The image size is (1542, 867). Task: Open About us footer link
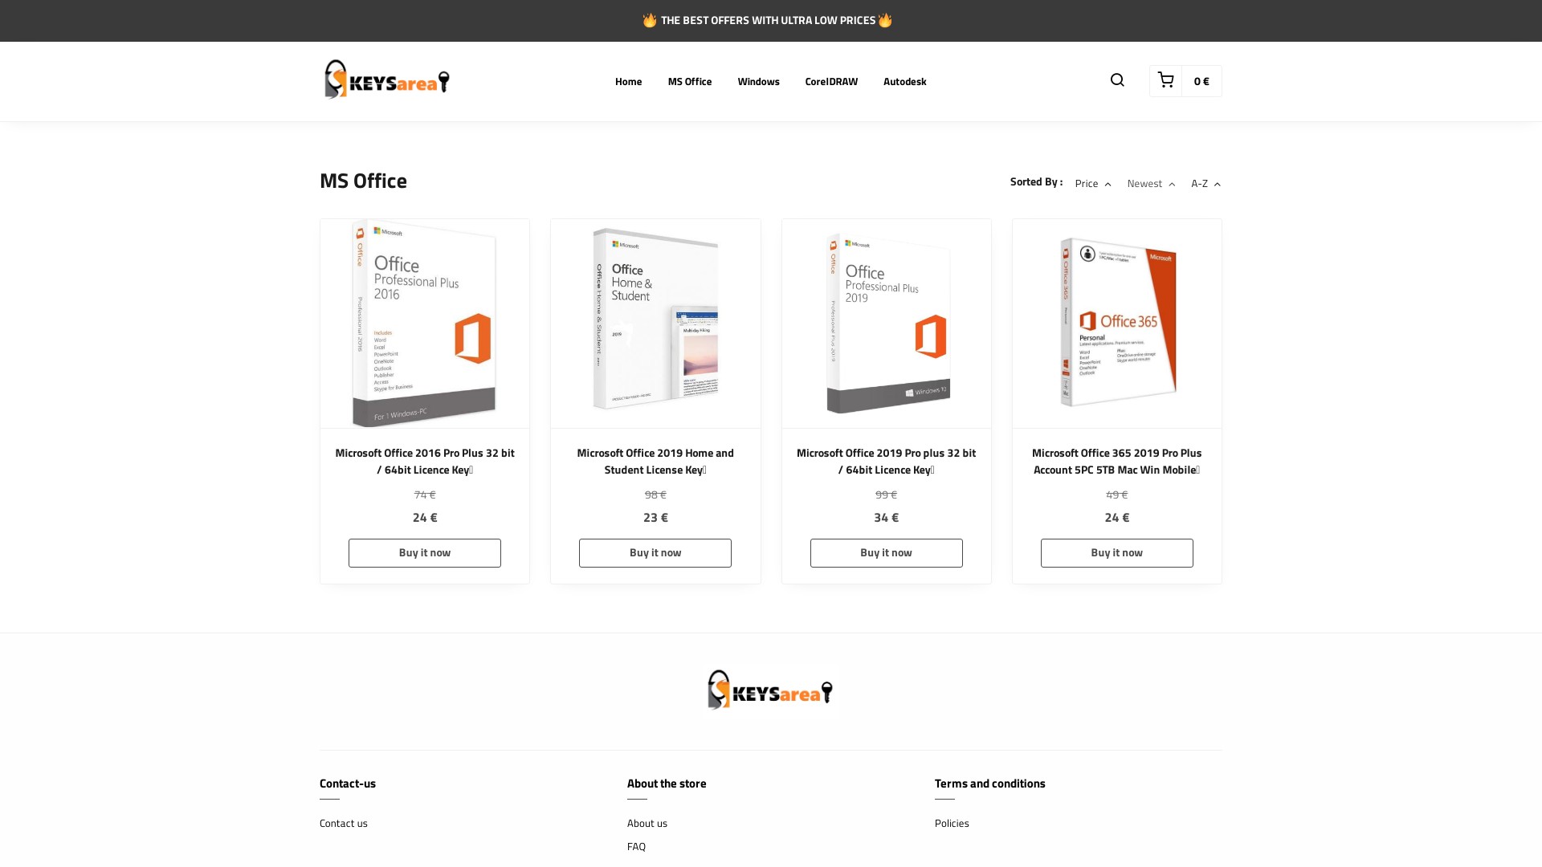coord(647,824)
